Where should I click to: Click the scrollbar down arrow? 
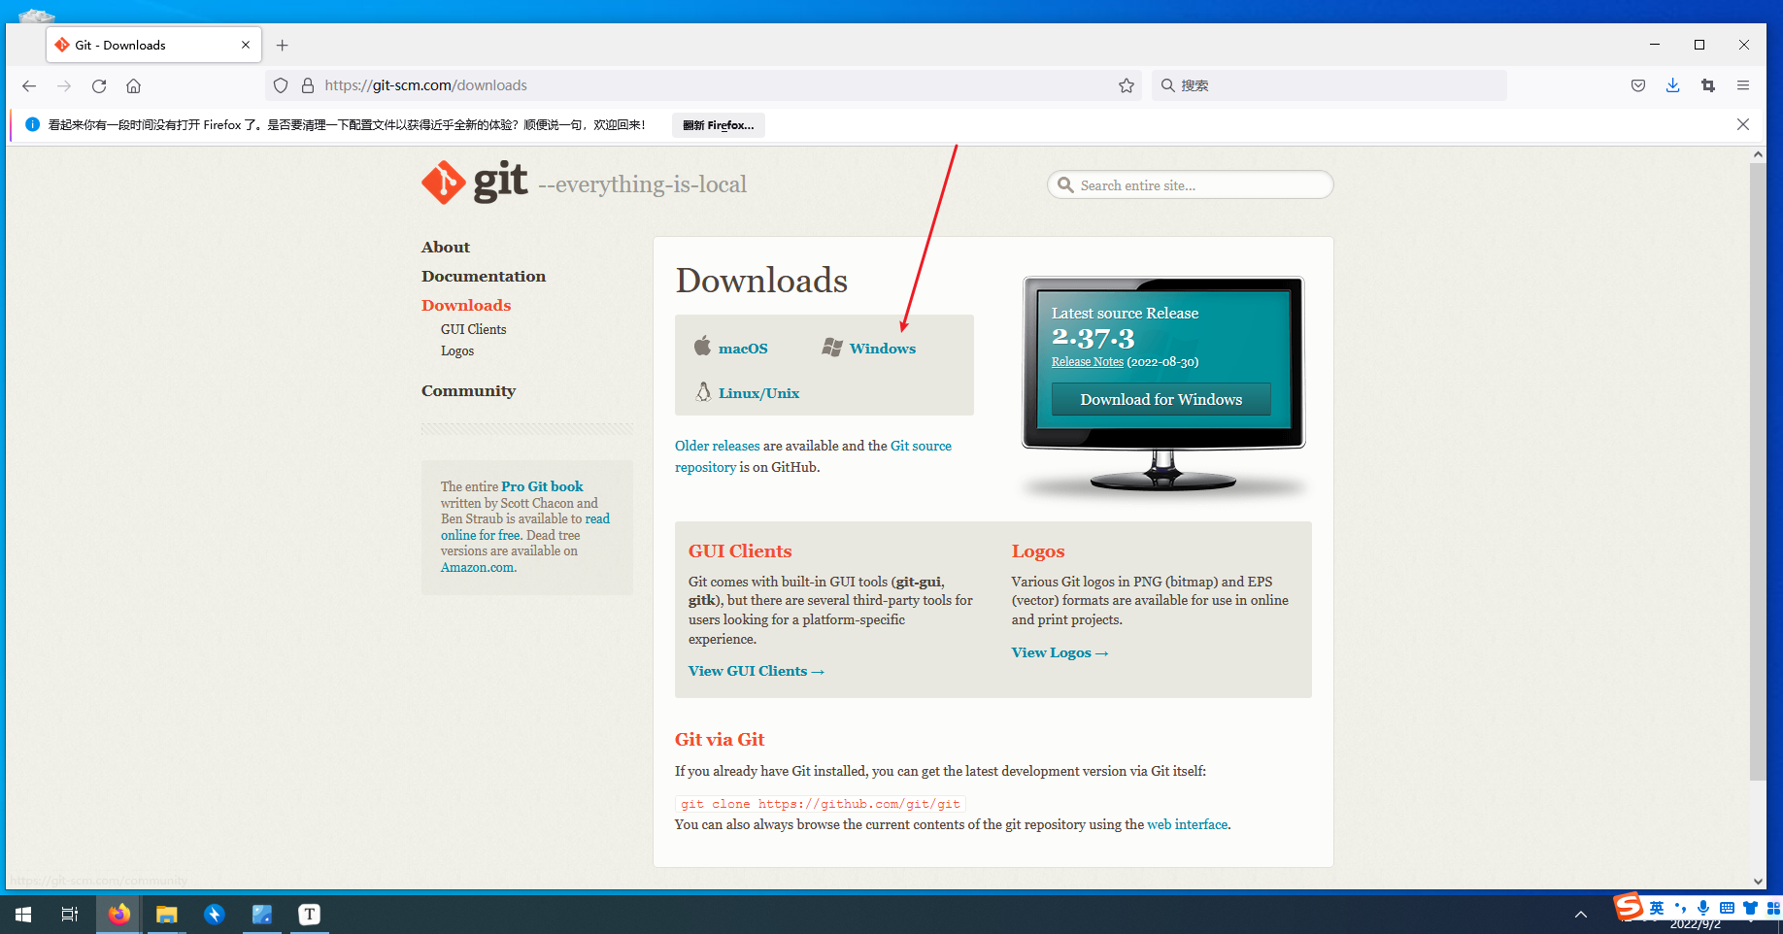point(1758,882)
